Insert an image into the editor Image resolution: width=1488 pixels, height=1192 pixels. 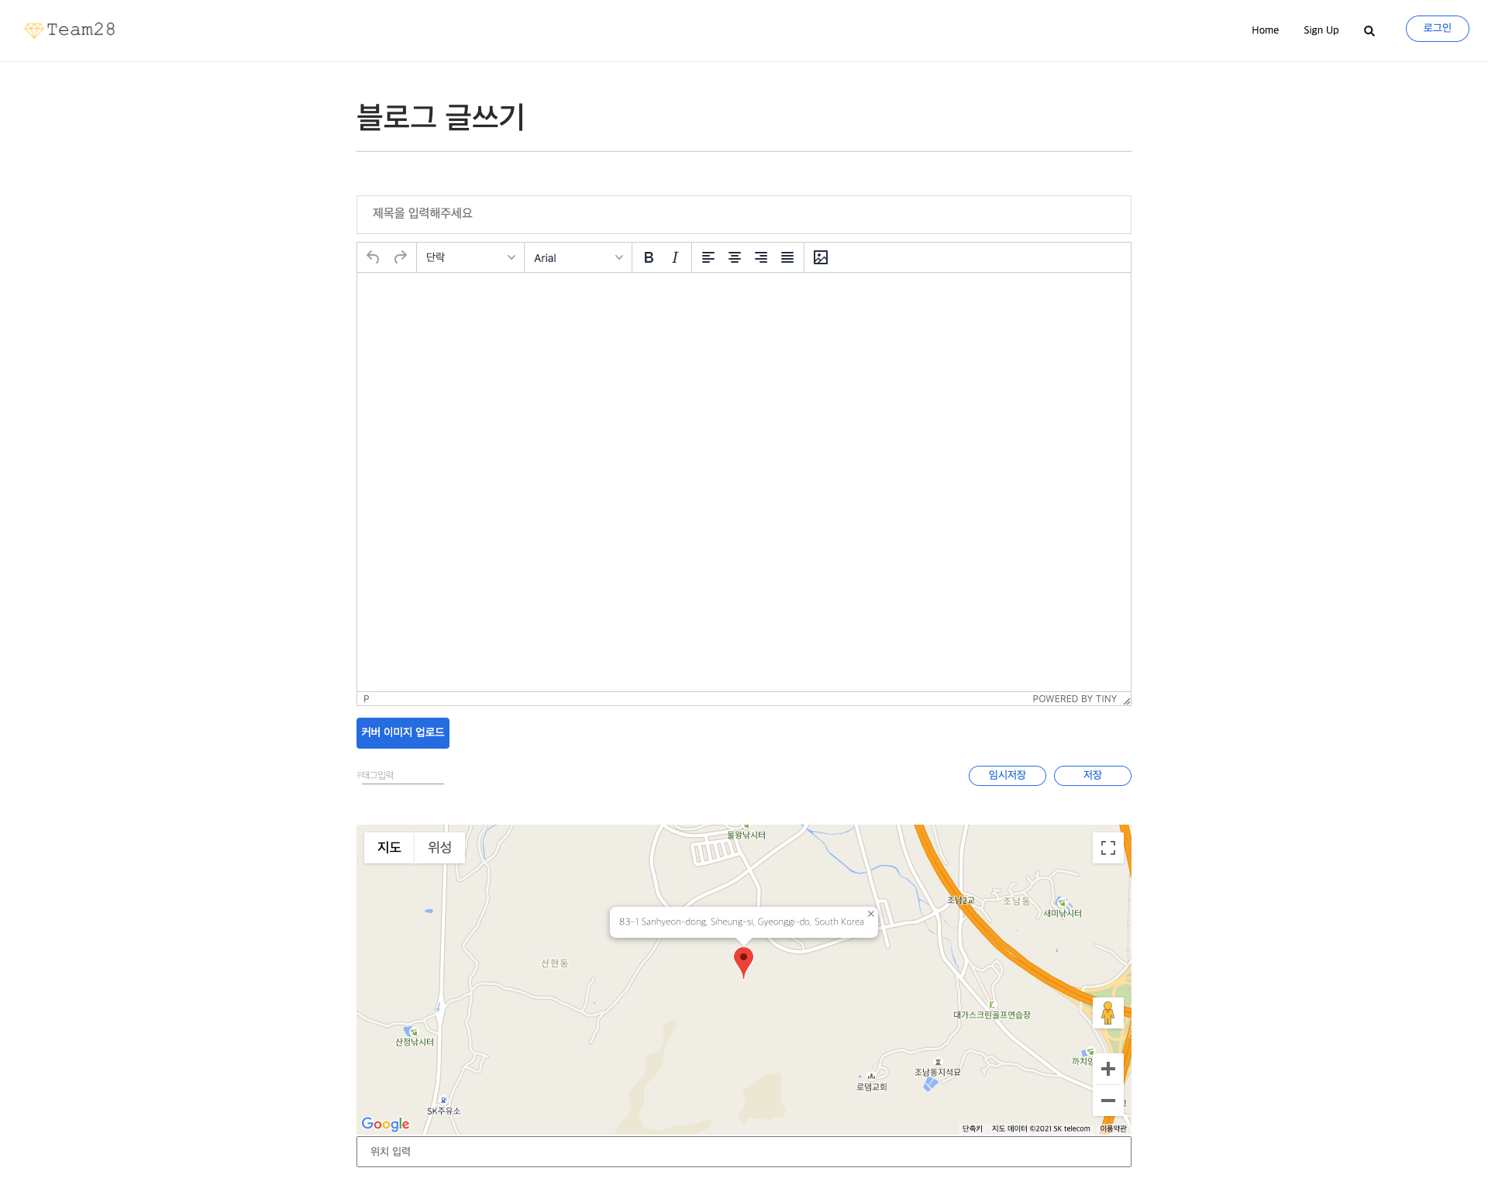[821, 257]
